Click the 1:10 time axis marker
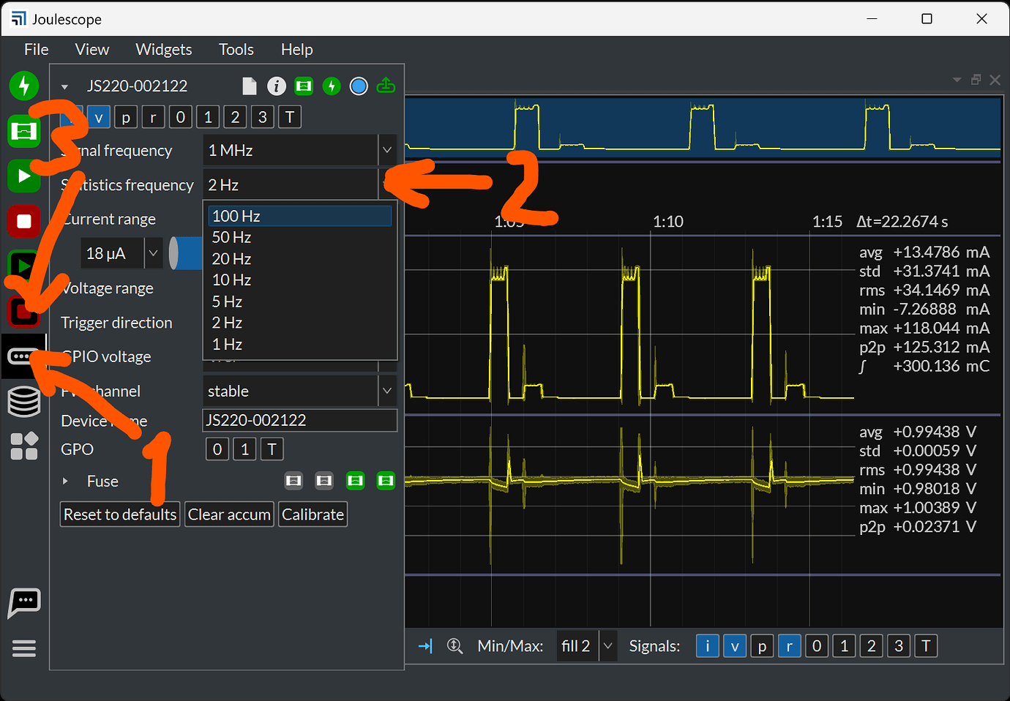This screenshot has width=1010, height=701. point(668,222)
